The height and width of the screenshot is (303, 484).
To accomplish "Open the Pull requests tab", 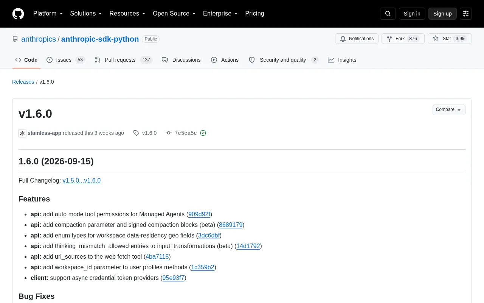I will (x=123, y=60).
